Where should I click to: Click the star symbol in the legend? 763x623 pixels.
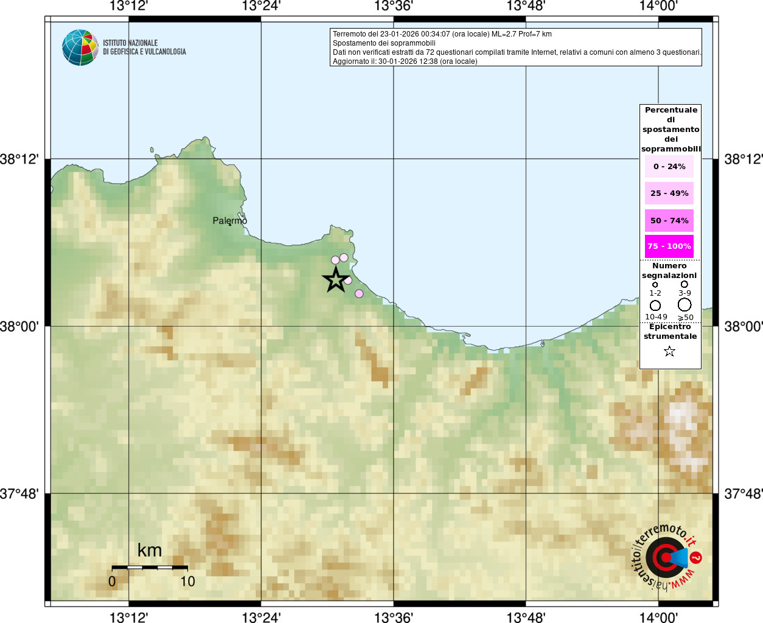[669, 351]
